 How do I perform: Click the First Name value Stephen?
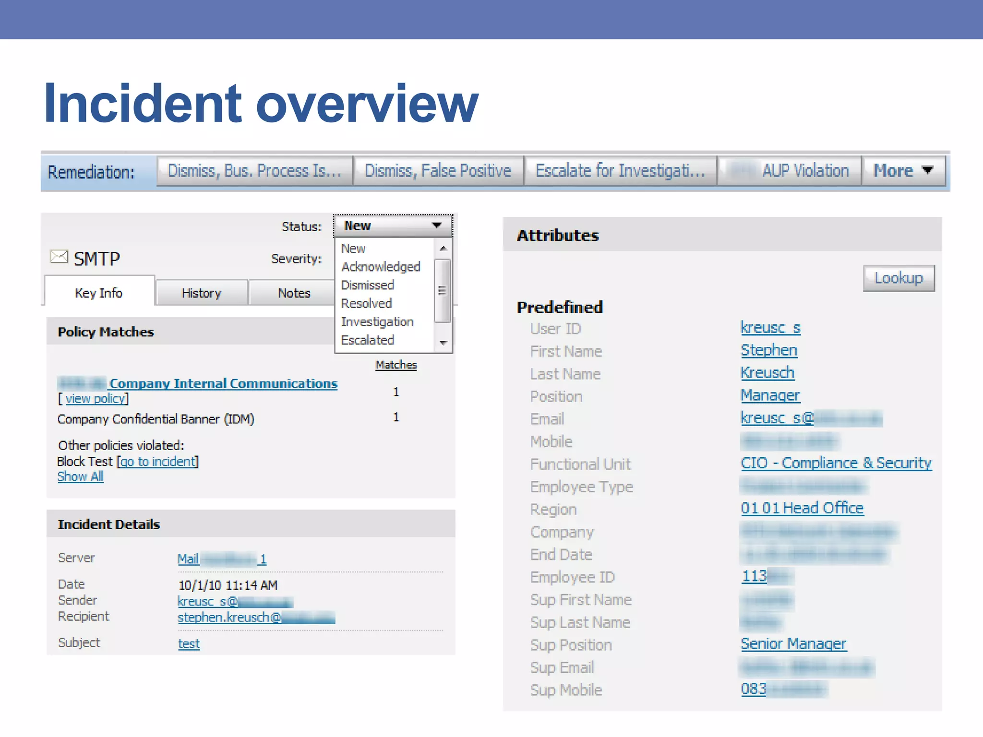(x=769, y=350)
